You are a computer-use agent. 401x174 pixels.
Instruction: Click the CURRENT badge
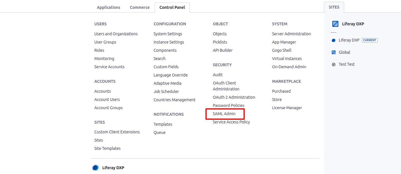[370, 40]
